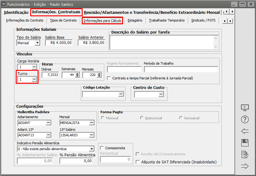Screen dimensions: 256x176
Task: Go to previous record with left arrow
Action: (245, 131)
